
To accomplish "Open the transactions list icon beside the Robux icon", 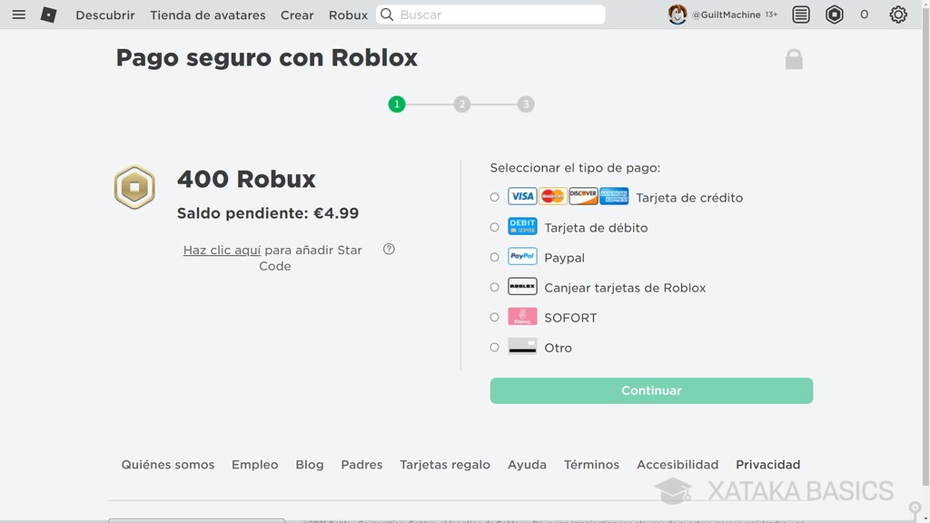I will 800,14.
